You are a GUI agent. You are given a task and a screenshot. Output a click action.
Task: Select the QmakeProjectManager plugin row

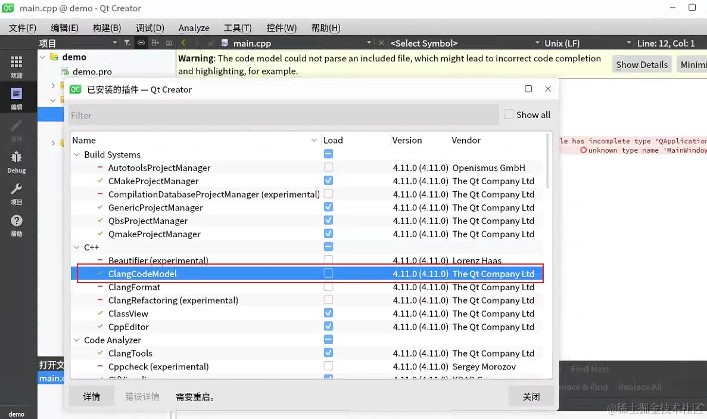(307, 234)
